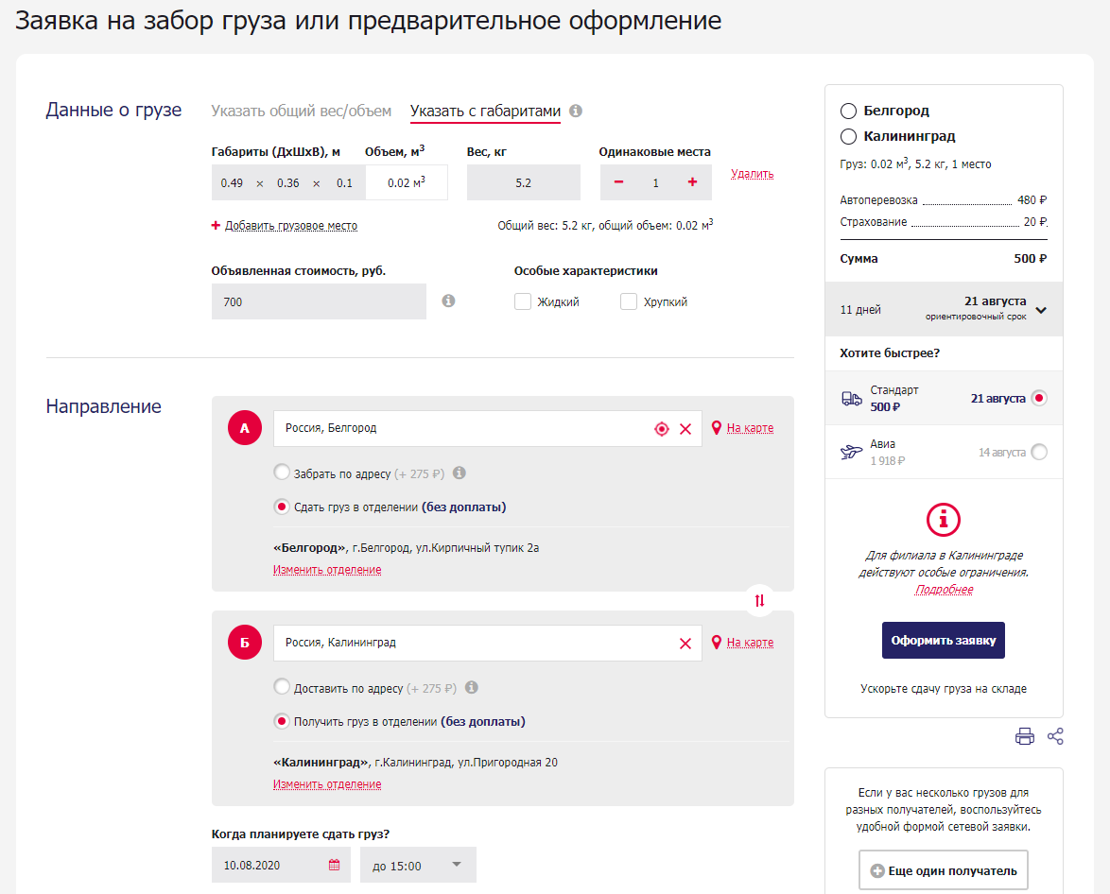Open the до 15:00 time dropdown
1110x894 pixels.
(418, 865)
